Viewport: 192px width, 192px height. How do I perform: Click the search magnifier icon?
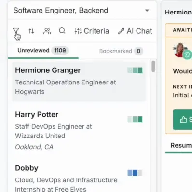tap(62, 31)
